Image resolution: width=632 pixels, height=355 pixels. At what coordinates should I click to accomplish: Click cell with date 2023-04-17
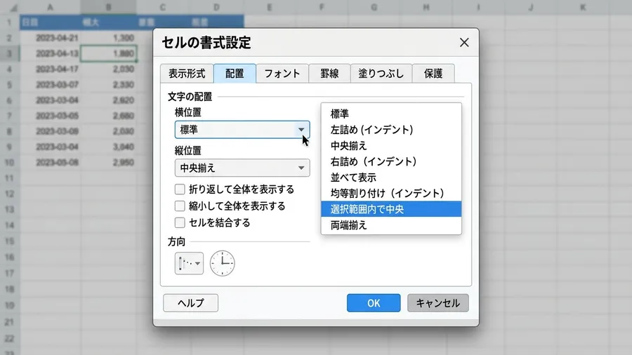(50, 69)
